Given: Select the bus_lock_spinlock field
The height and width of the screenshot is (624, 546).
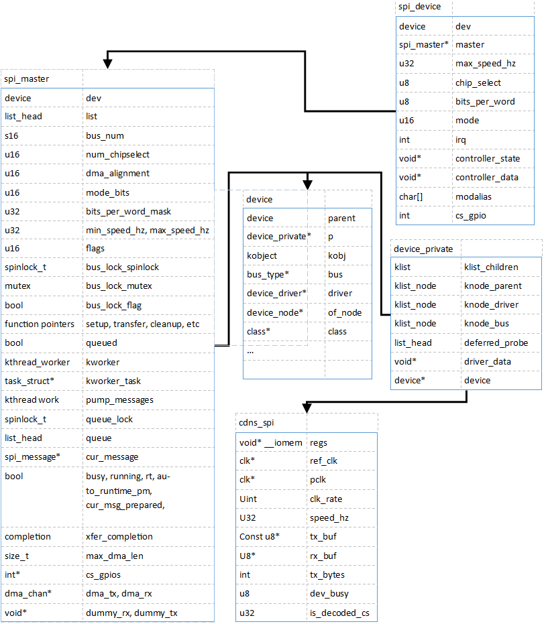Looking at the screenshot, I should click(122, 267).
